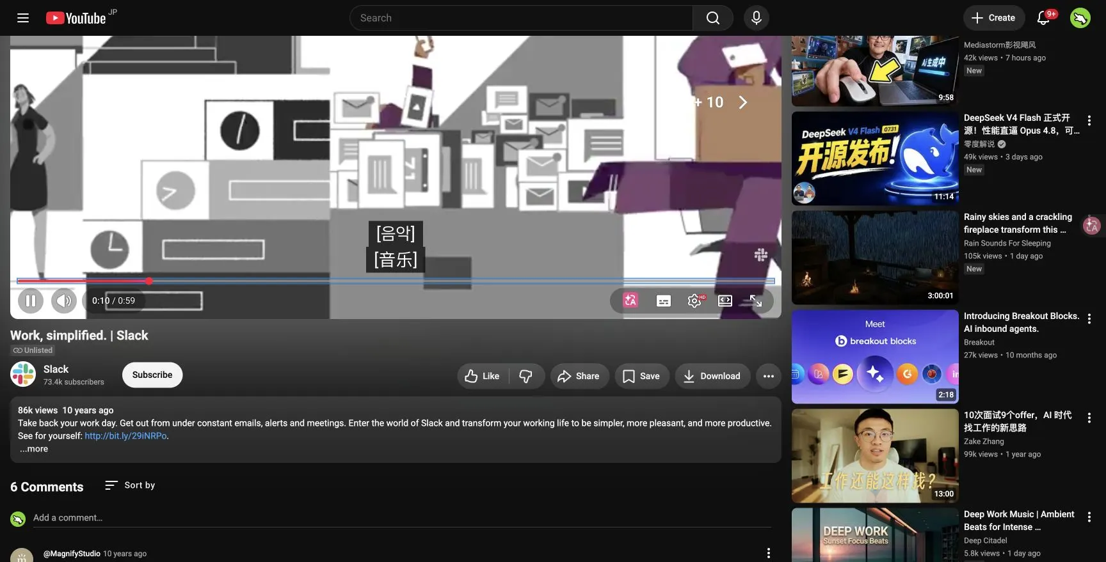
Task: Open the Rainy skies fireplace thumbnail
Action: tap(874, 258)
